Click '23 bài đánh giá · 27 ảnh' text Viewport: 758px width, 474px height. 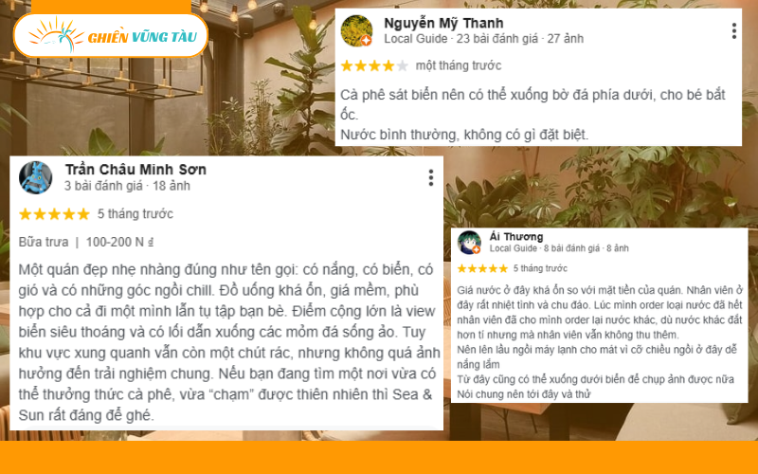519,39
